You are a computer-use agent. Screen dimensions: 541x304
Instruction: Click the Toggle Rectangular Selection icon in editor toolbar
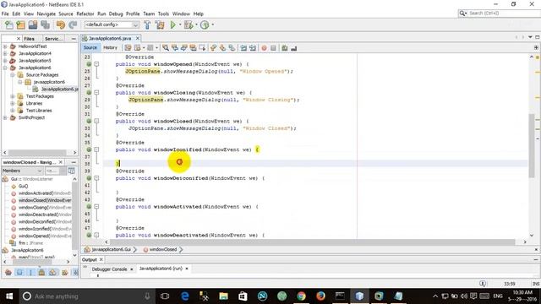pyautogui.click(x=202, y=48)
